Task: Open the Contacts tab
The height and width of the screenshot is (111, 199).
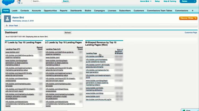Action: 25,11
